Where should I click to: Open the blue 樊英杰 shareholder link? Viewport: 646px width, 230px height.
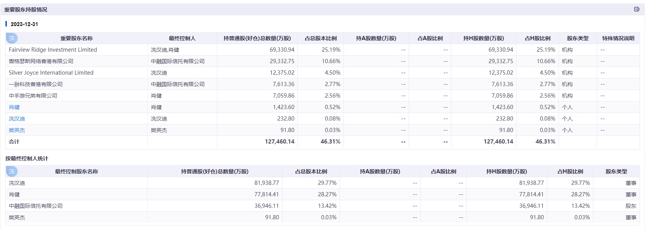17,130
